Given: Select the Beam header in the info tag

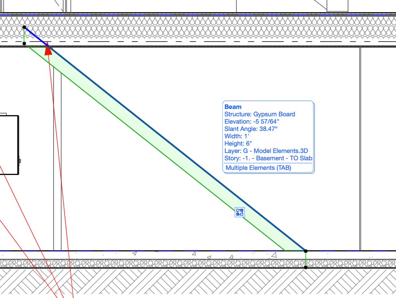Looking at the screenshot, I should pyautogui.click(x=233, y=107).
